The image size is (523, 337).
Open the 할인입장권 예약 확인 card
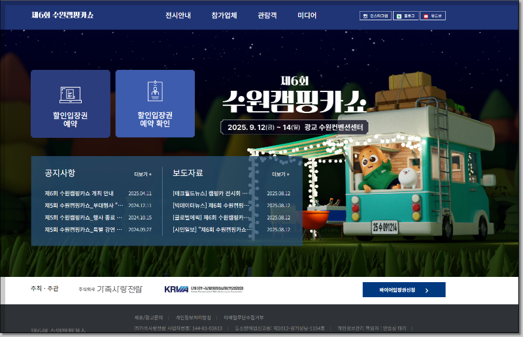click(155, 104)
